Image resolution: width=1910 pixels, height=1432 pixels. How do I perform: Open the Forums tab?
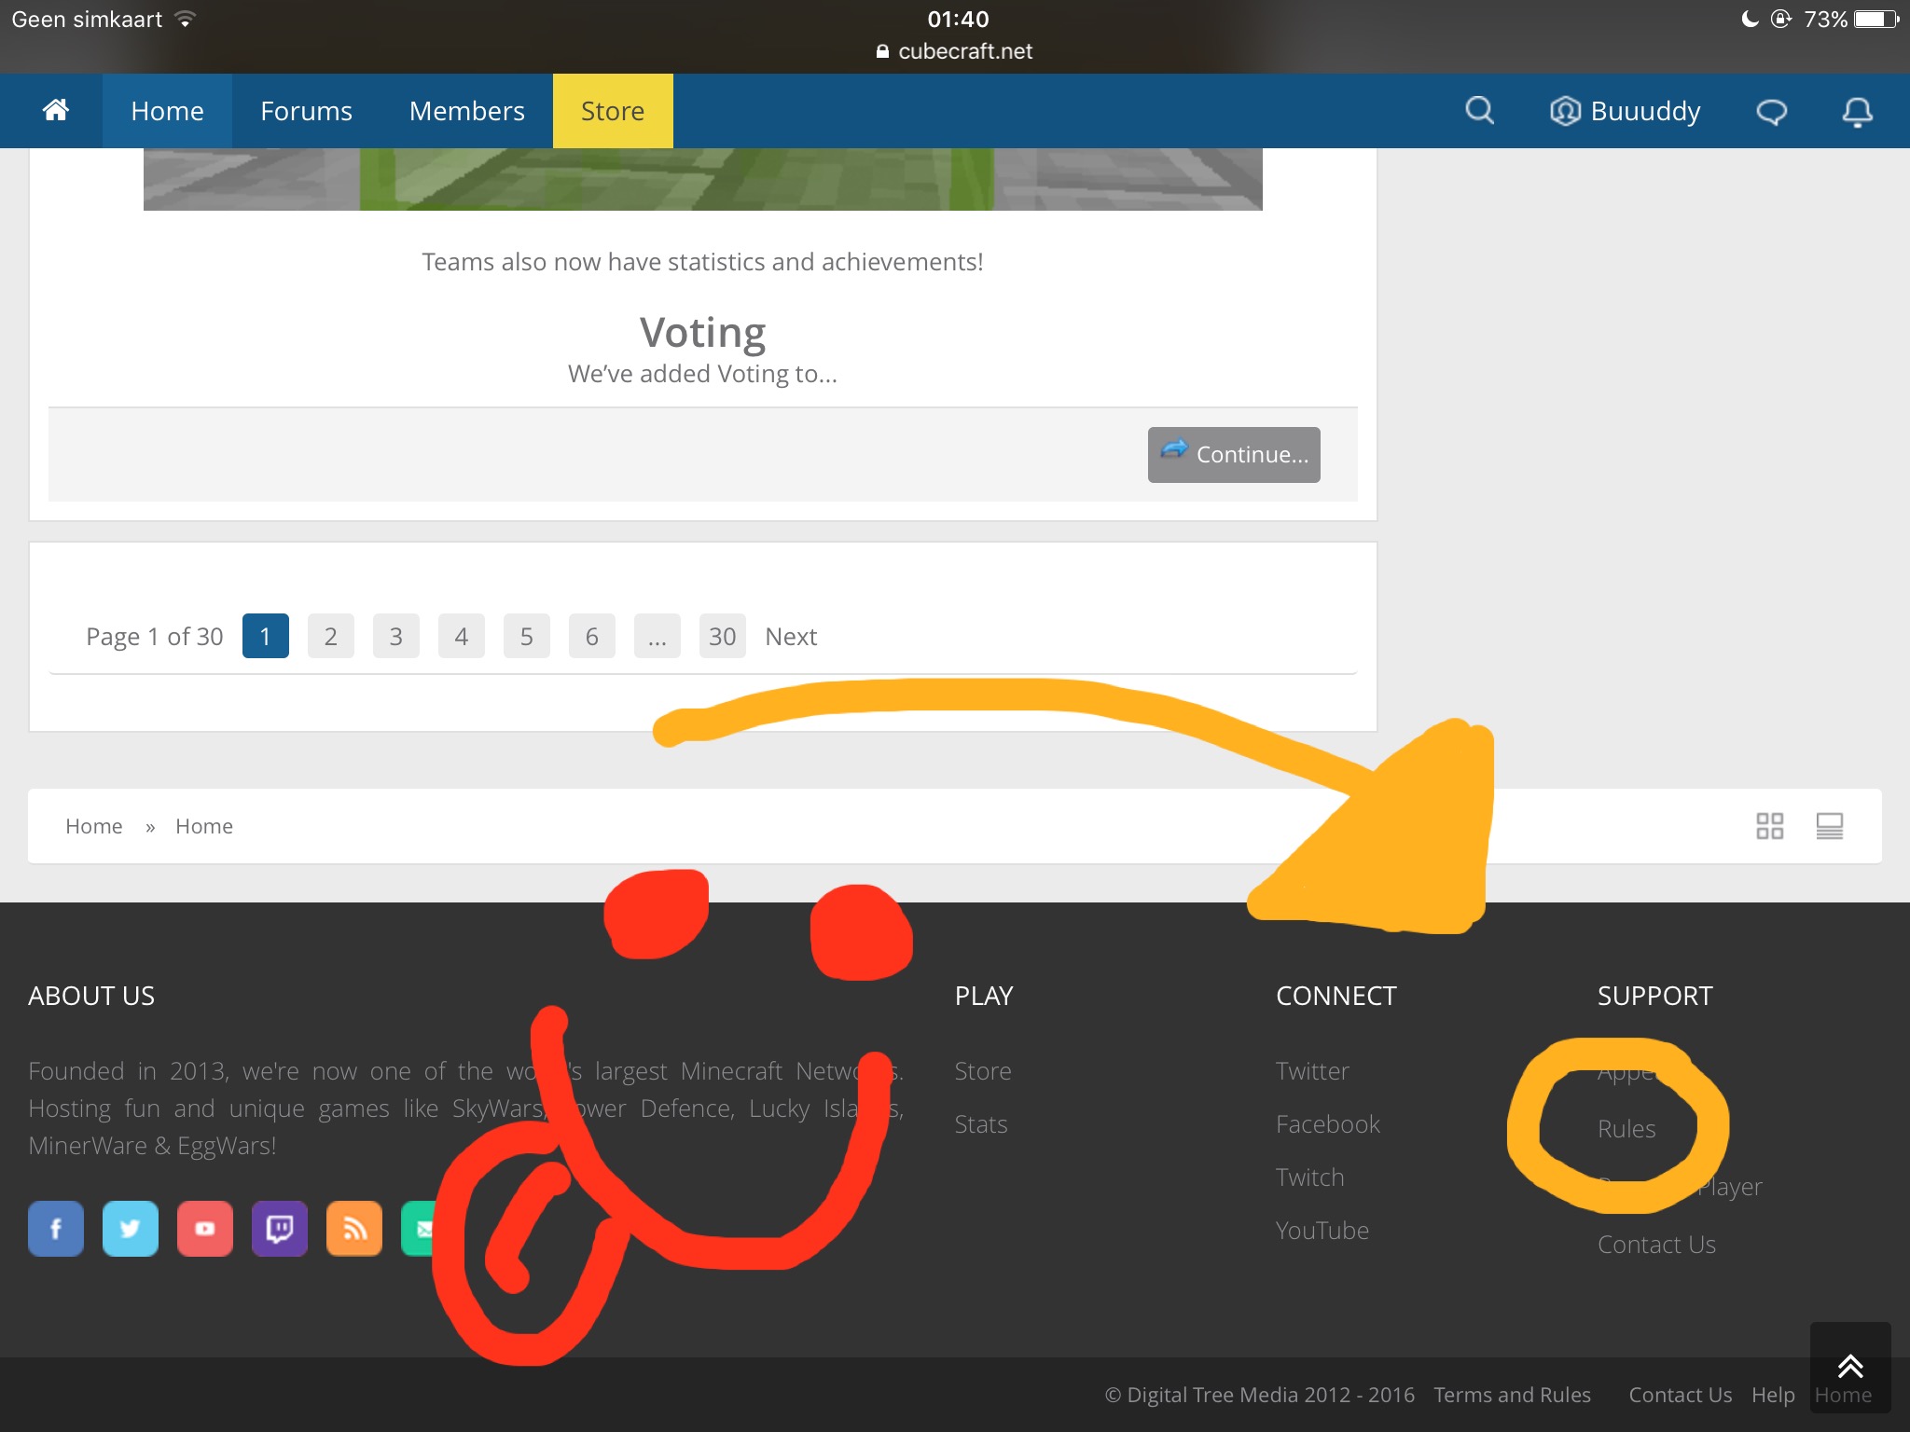(x=306, y=111)
